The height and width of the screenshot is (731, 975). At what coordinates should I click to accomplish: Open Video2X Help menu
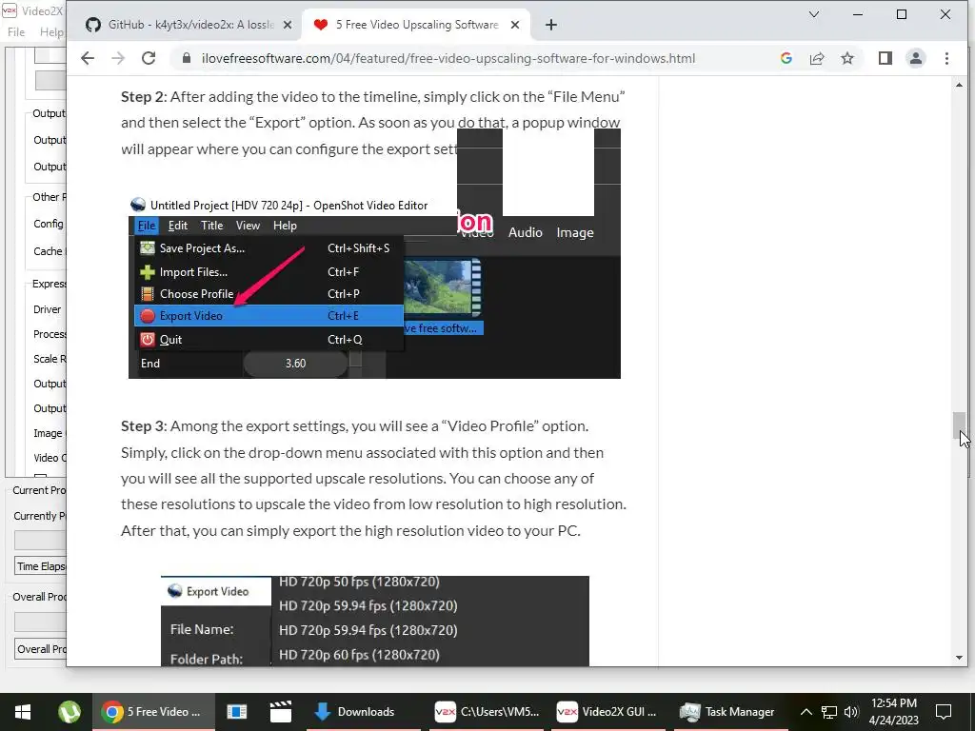pos(51,32)
